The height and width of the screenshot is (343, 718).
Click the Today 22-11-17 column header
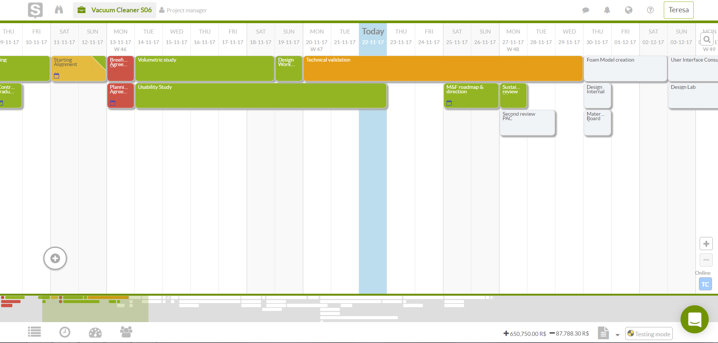tap(373, 36)
